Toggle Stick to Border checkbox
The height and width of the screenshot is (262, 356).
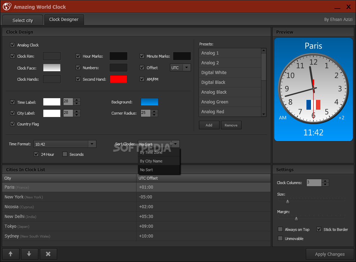(x=319, y=229)
